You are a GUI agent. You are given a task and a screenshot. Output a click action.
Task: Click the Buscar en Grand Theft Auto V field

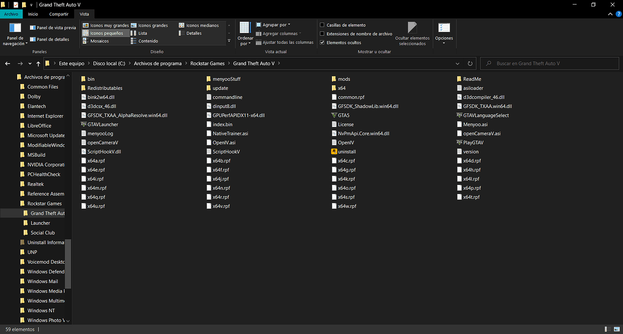[x=549, y=64]
